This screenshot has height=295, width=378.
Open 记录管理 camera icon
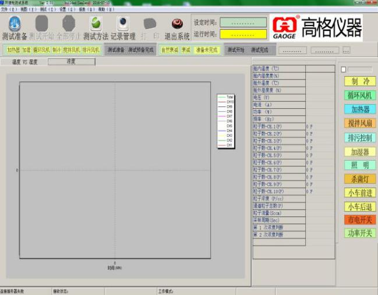pyautogui.click(x=123, y=23)
